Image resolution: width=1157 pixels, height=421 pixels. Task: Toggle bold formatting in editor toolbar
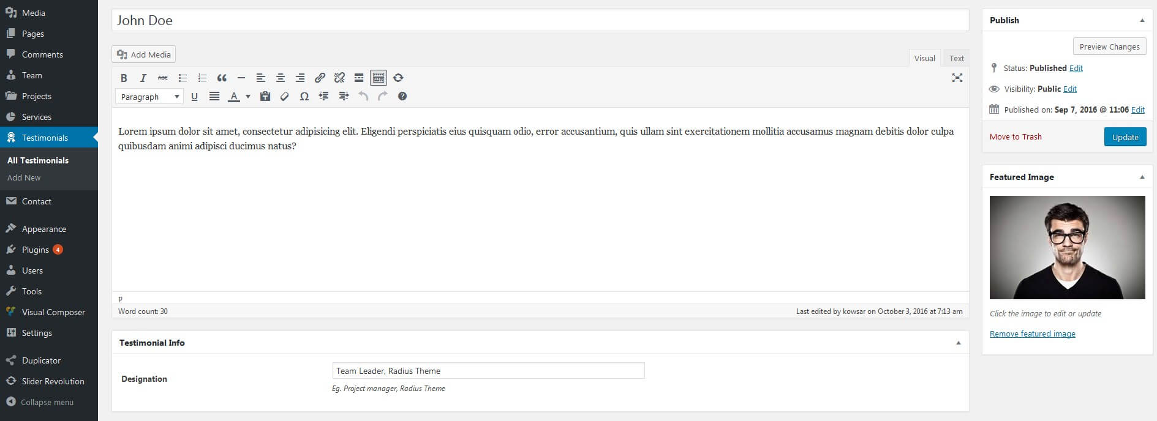124,78
